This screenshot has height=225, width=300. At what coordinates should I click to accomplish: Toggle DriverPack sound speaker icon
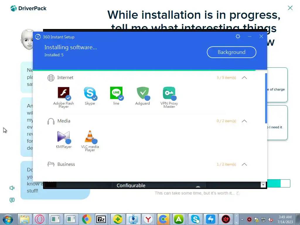(x=12, y=188)
